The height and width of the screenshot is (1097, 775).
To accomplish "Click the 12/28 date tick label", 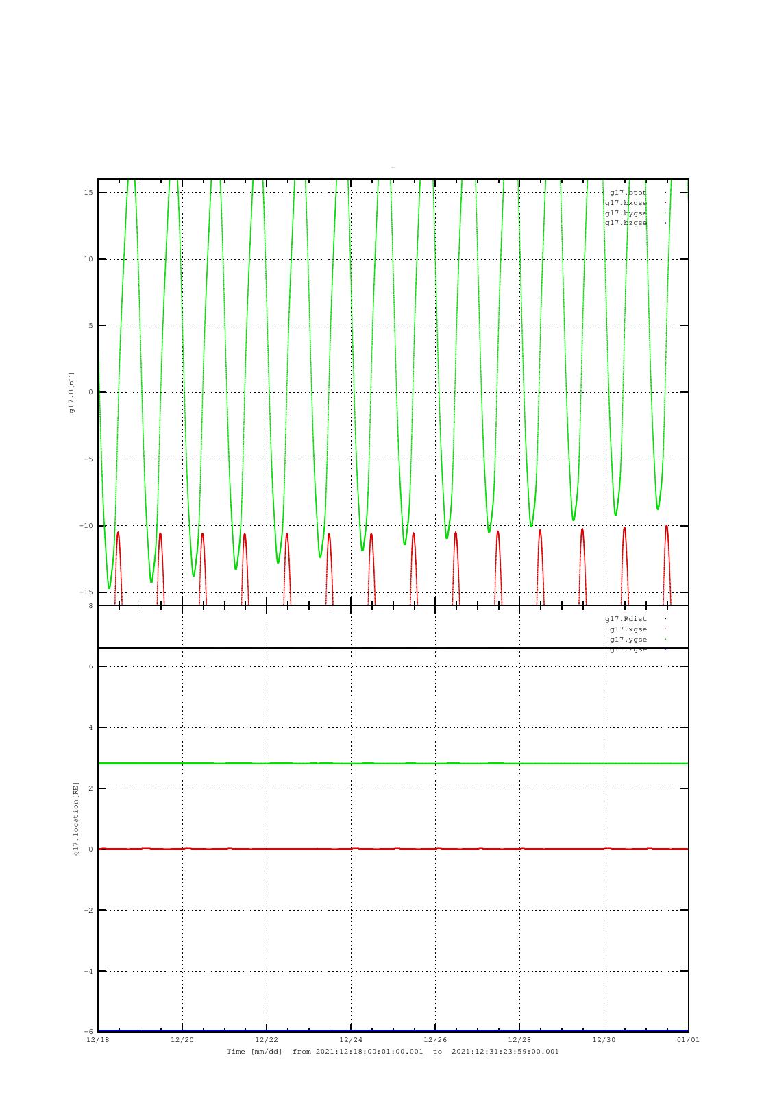I will pos(519,1040).
